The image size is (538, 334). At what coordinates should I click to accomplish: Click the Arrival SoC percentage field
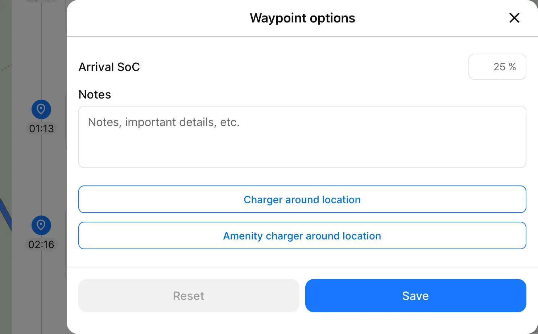(497, 67)
